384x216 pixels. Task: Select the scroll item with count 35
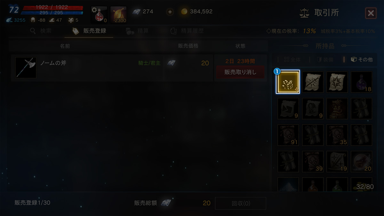[337, 135]
